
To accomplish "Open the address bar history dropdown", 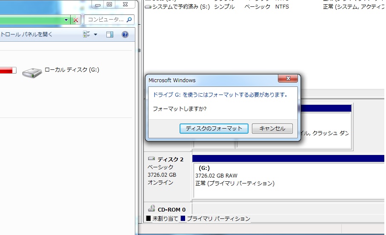I will (66, 20).
